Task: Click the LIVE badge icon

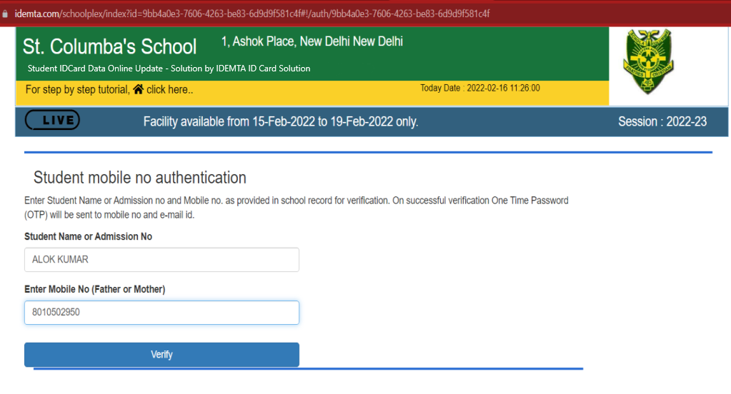Action: pyautogui.click(x=52, y=121)
